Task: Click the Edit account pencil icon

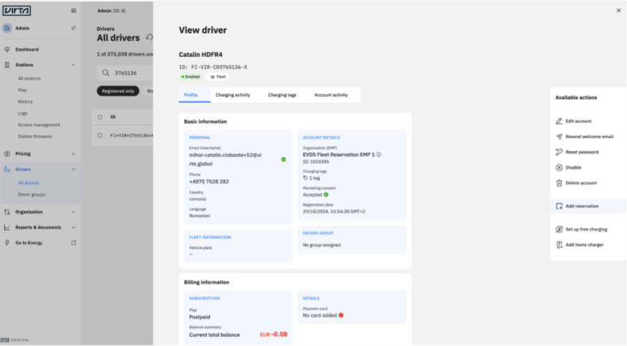Action: (559, 121)
